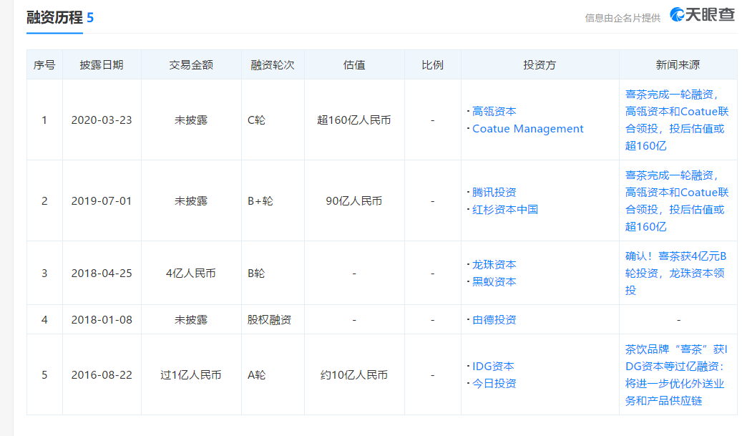Click the 超160亿人民币 valuation cell
Screen dimensions: 742x436
point(354,120)
